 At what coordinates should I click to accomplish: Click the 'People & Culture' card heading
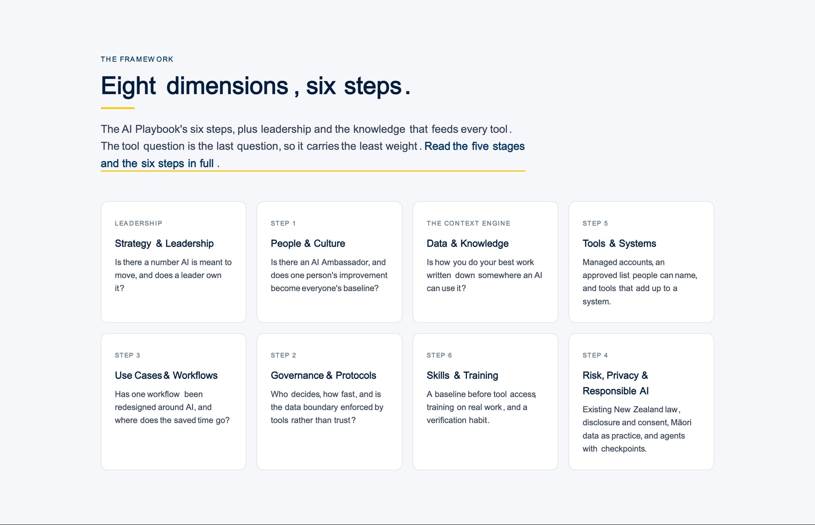(x=308, y=243)
